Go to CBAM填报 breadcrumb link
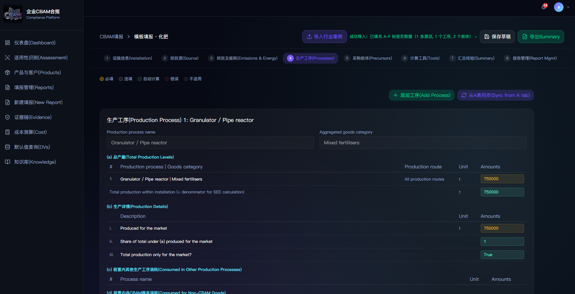 [x=111, y=37]
